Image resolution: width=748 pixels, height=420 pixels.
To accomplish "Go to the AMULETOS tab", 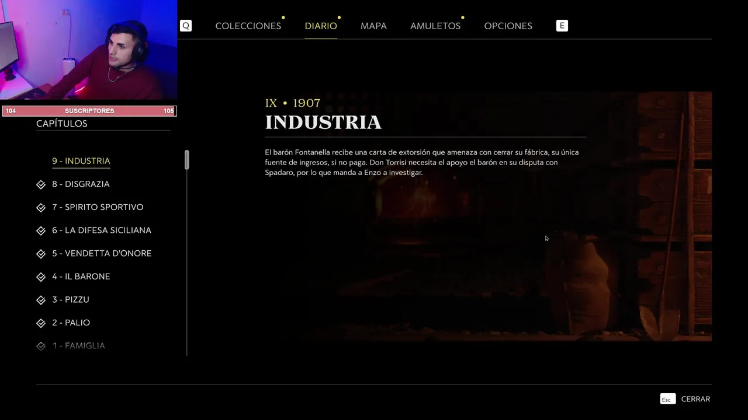I will point(435,26).
